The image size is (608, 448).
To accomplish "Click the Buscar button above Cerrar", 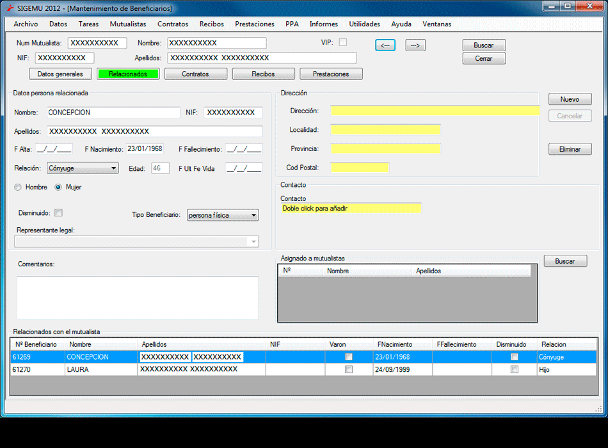I will (484, 45).
